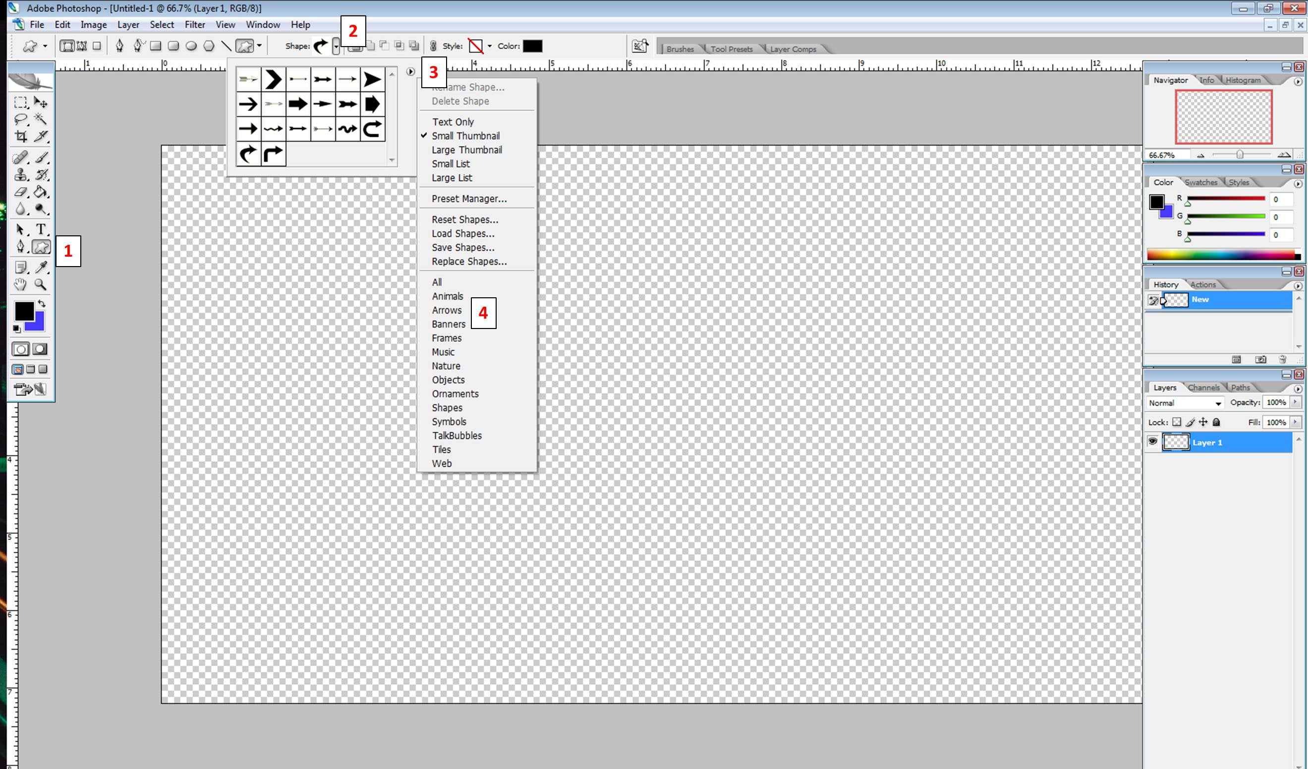Screen dimensions: 1308x769
Task: Enable Small Thumbnail view mode
Action: [465, 135]
